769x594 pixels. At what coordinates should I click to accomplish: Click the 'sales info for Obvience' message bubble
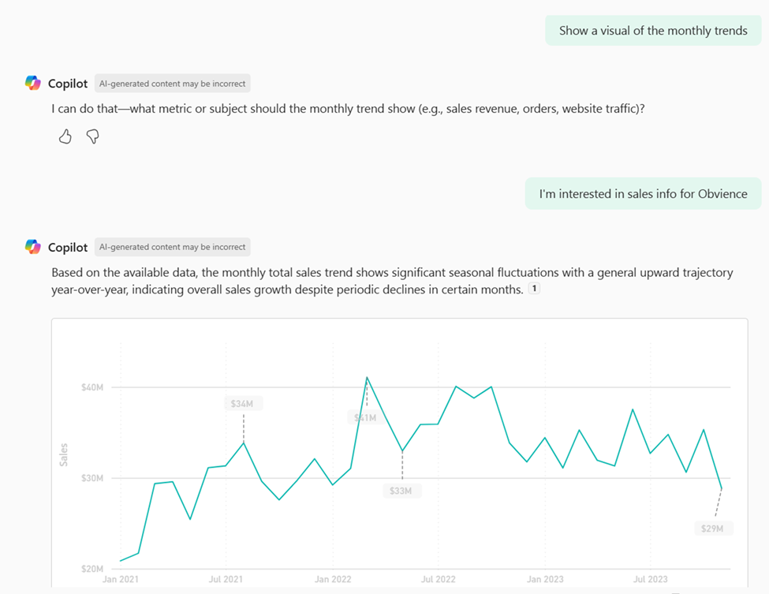[x=643, y=193]
